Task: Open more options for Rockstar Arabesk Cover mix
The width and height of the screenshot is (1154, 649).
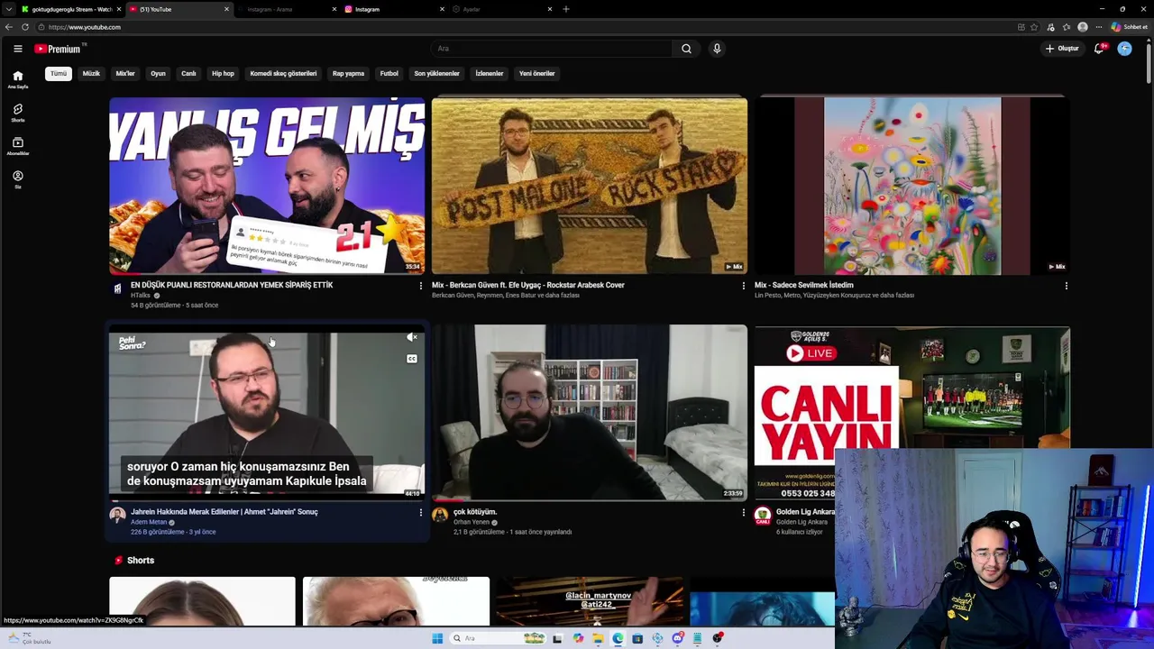Action: pos(743,286)
